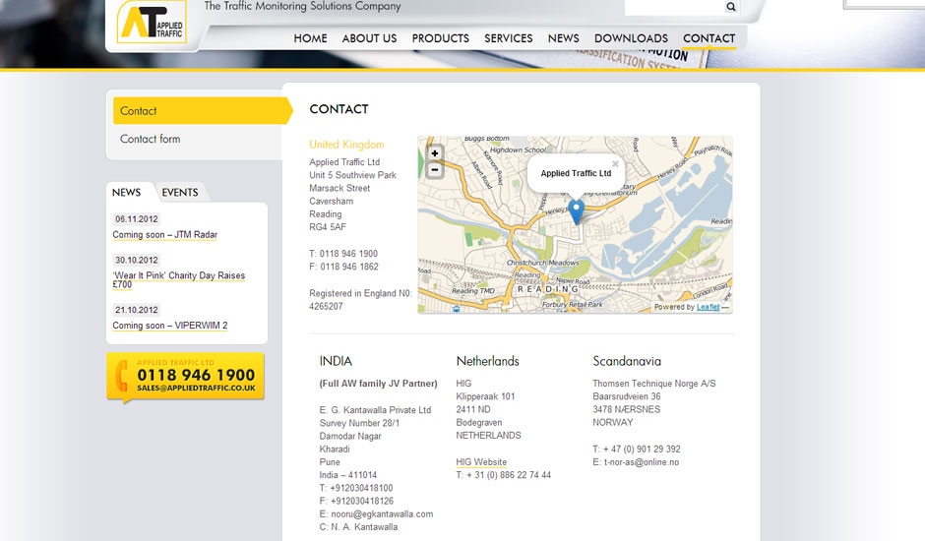Zoom in on the map
The height and width of the screenshot is (541, 925).
(x=435, y=153)
